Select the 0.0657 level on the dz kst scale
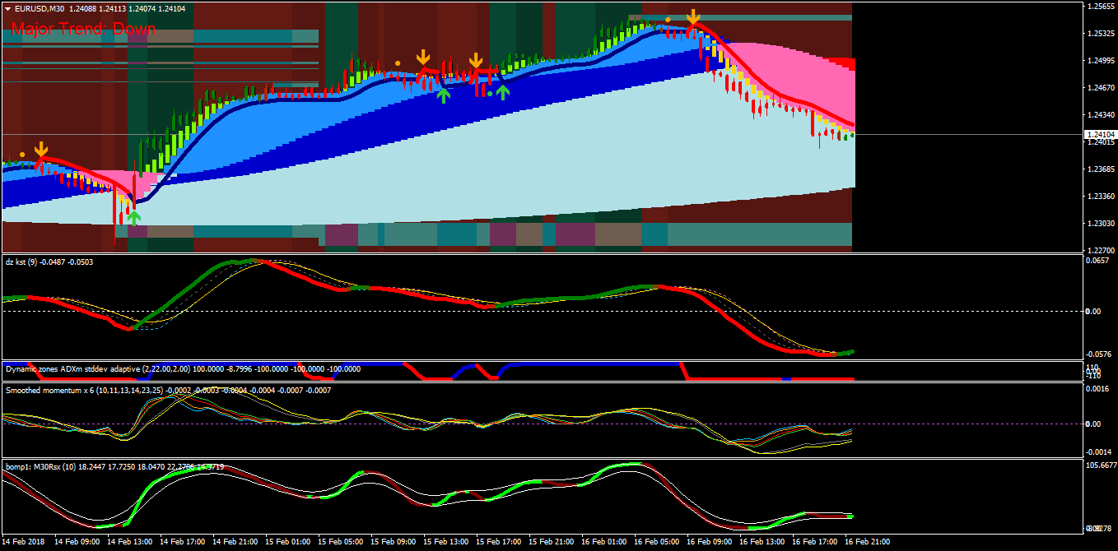1118x551 pixels. (x=1098, y=261)
